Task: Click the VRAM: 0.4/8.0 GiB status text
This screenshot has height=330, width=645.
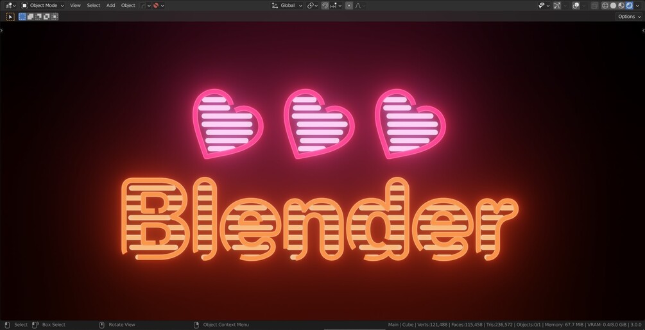Action: [x=606, y=325]
